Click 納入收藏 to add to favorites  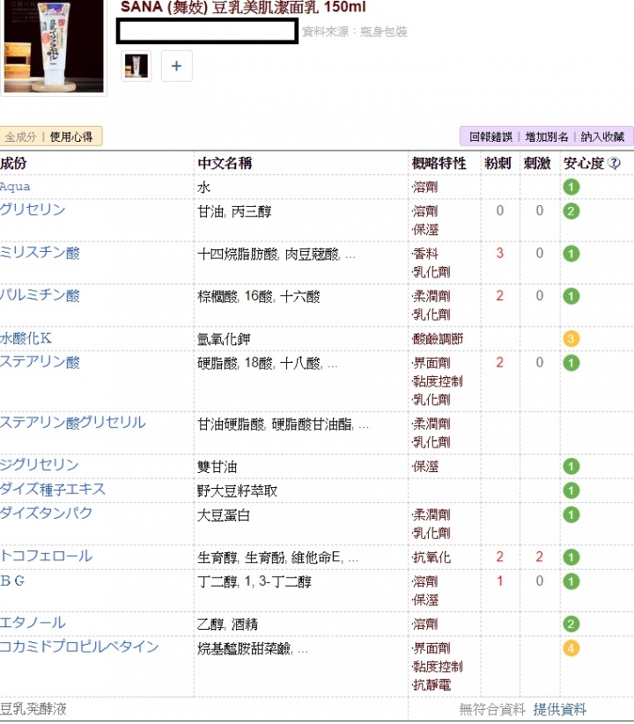[x=602, y=137]
